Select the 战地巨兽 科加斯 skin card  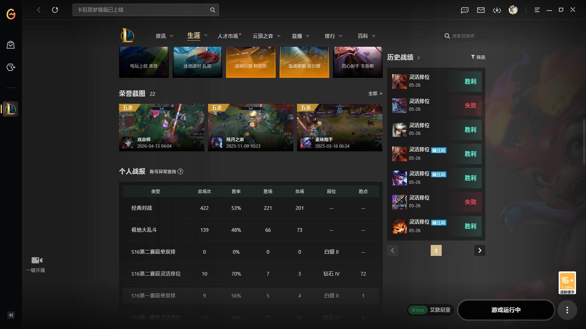[x=251, y=62]
